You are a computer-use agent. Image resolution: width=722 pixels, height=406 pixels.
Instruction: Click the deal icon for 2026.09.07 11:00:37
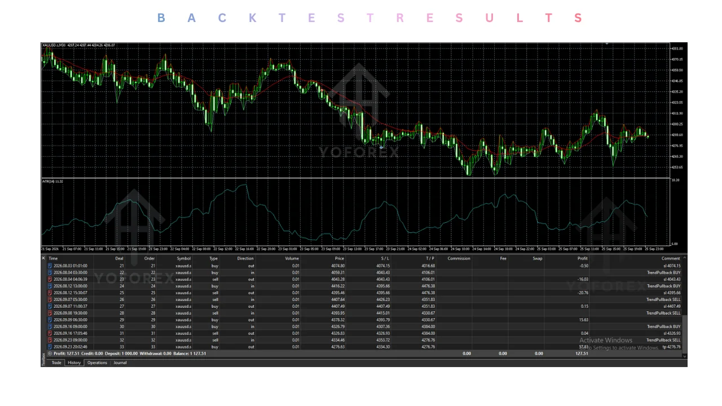pyautogui.click(x=50, y=306)
